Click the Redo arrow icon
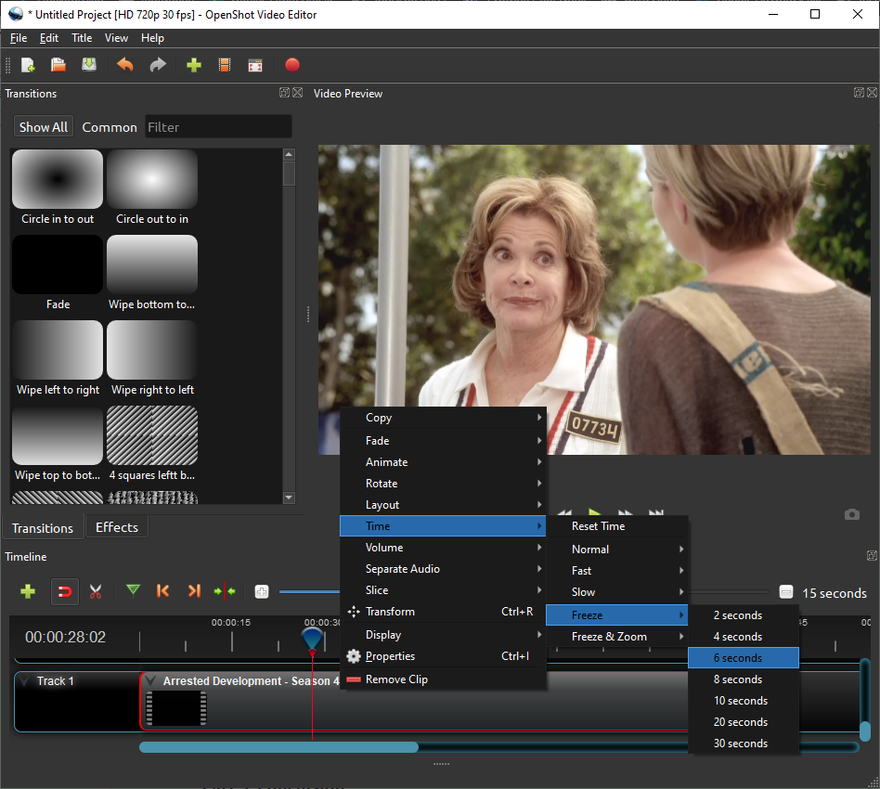This screenshot has height=789, width=880. 158,65
